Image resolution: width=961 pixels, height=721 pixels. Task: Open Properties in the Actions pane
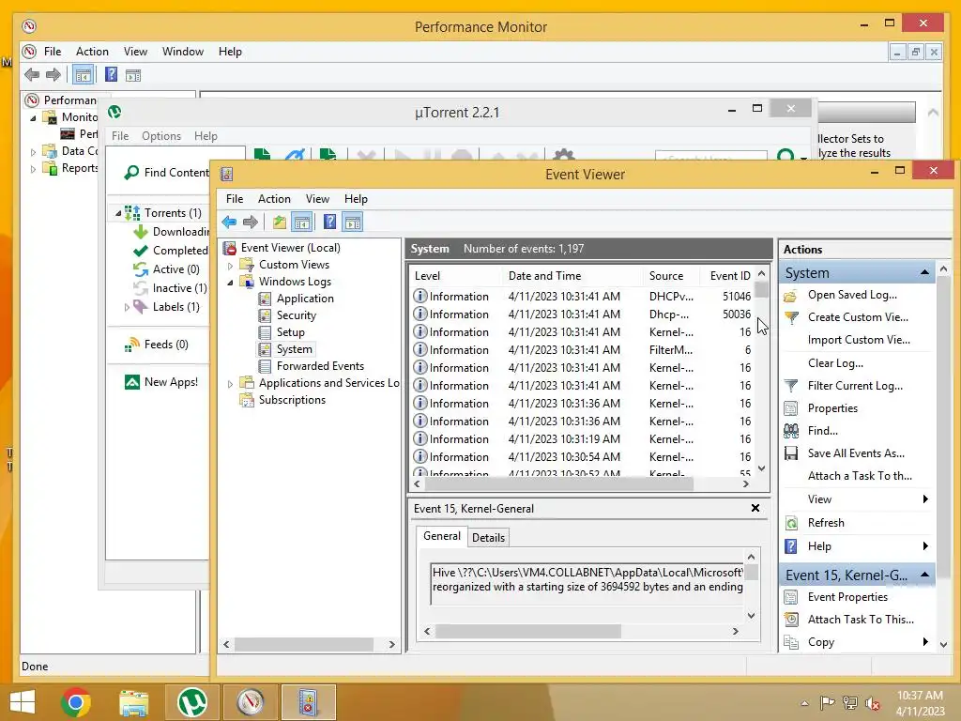pos(832,408)
